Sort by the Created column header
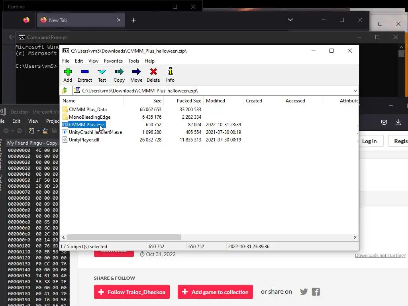The image size is (408, 306). 263,101
